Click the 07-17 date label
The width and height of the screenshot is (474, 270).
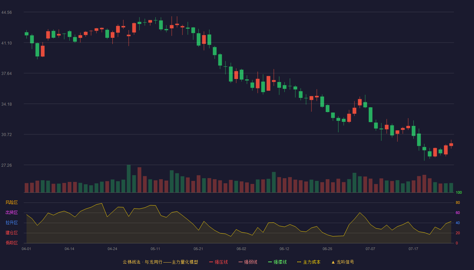pos(413,249)
